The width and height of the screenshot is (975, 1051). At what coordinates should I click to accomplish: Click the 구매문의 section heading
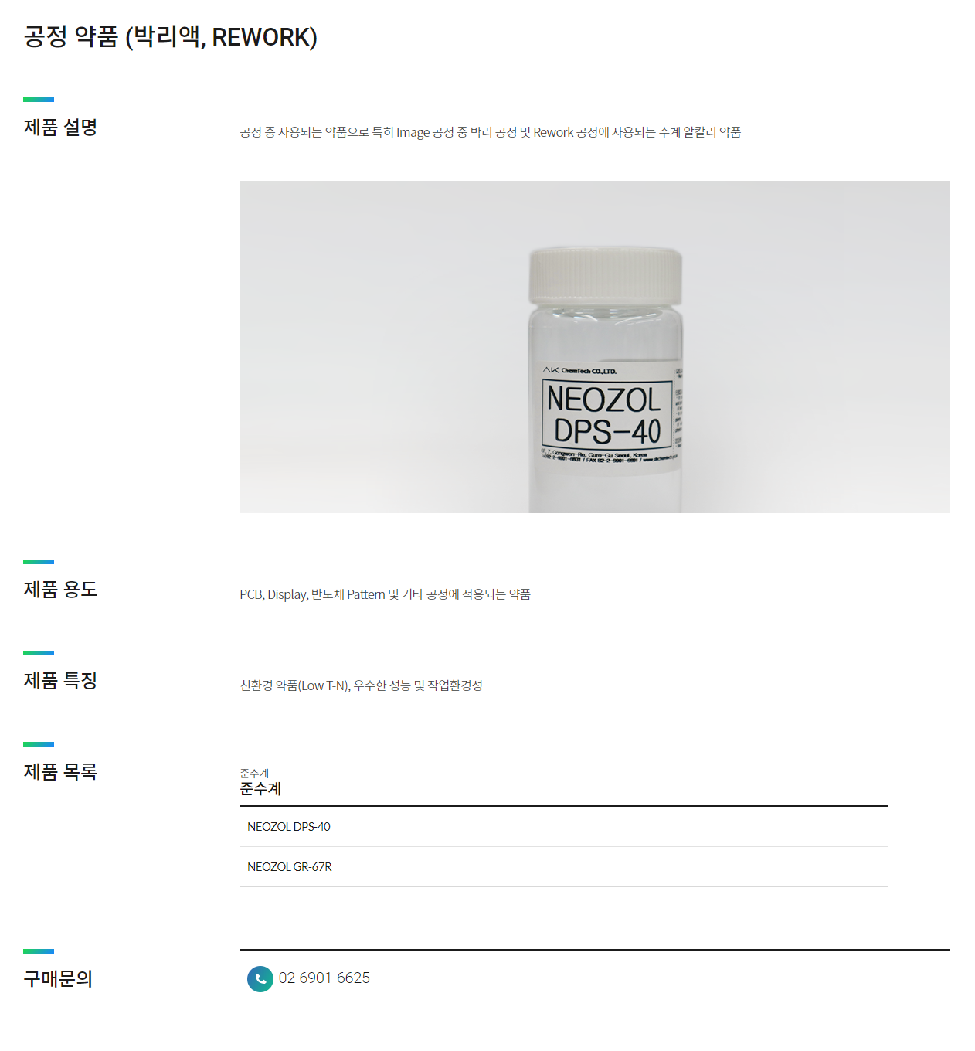58,979
